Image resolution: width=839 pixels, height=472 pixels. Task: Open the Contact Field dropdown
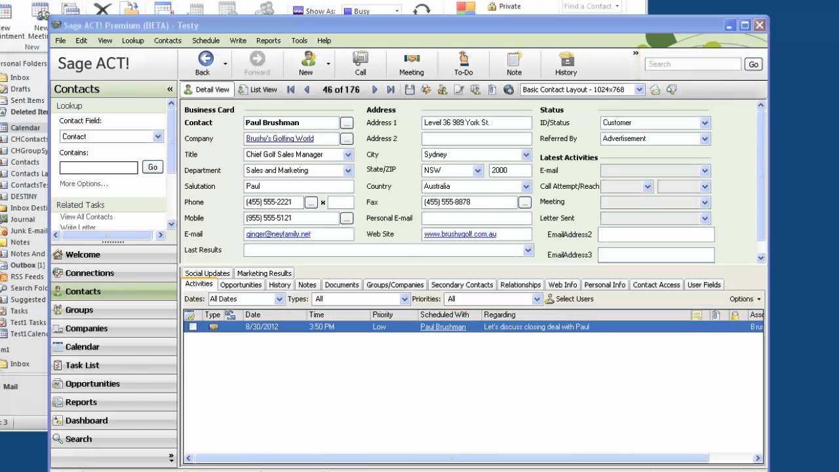(x=158, y=136)
